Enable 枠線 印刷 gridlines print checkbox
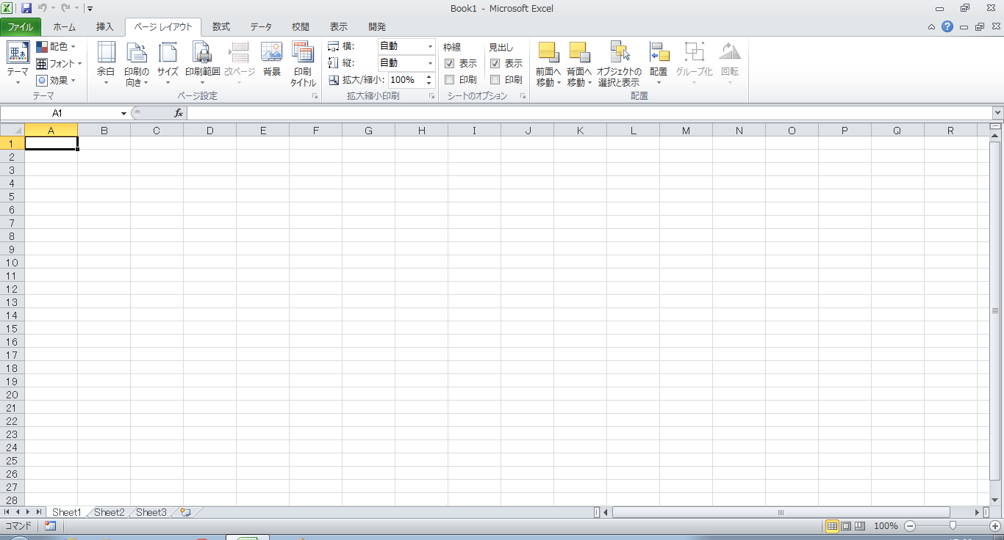This screenshot has width=1004, height=540. (450, 80)
